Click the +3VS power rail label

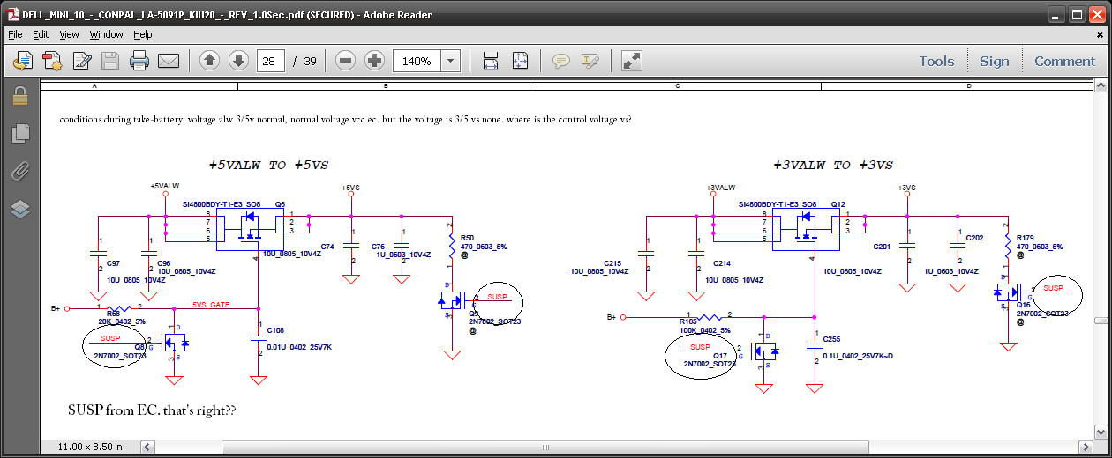(906, 188)
